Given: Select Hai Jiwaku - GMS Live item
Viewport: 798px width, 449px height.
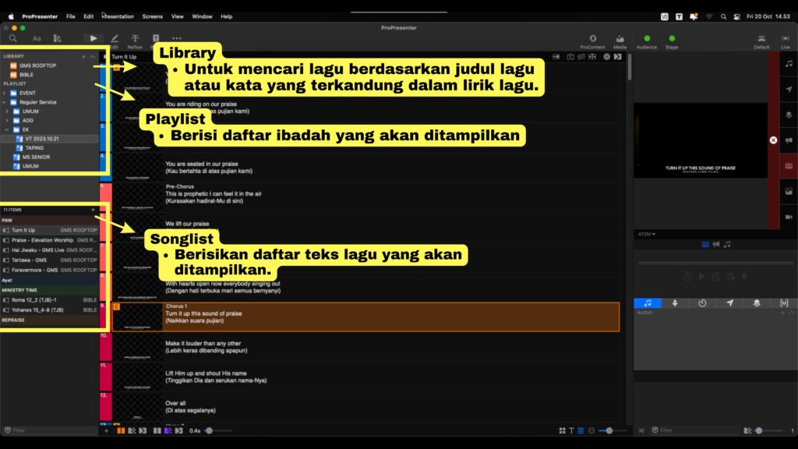Looking at the screenshot, I should [x=49, y=250].
